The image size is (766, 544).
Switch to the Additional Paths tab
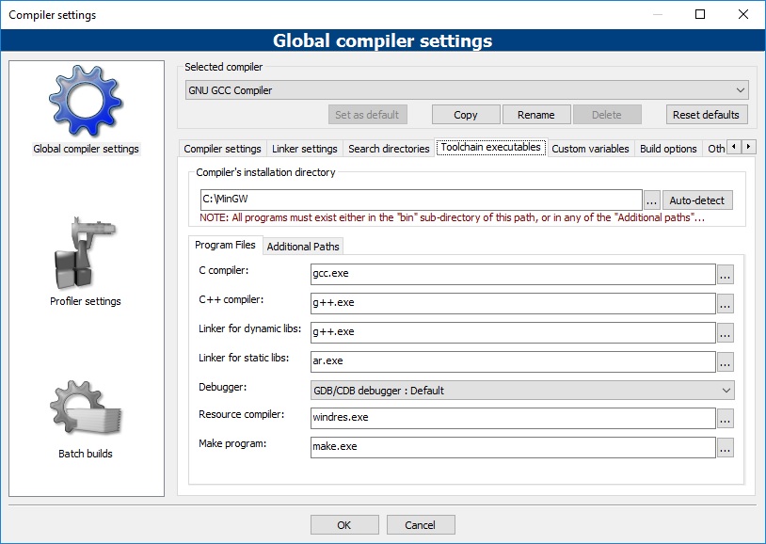tap(302, 246)
